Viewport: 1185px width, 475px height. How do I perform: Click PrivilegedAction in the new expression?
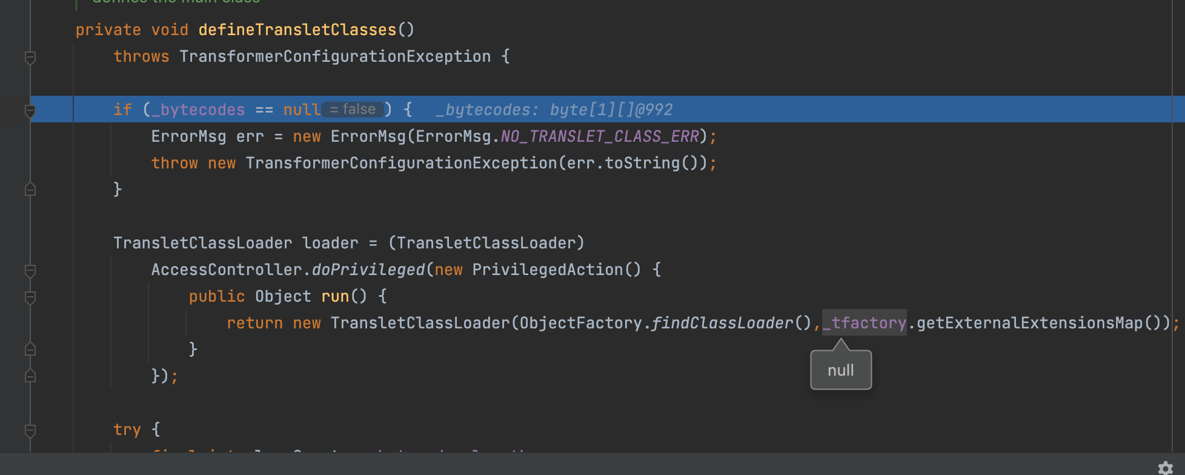(x=548, y=270)
